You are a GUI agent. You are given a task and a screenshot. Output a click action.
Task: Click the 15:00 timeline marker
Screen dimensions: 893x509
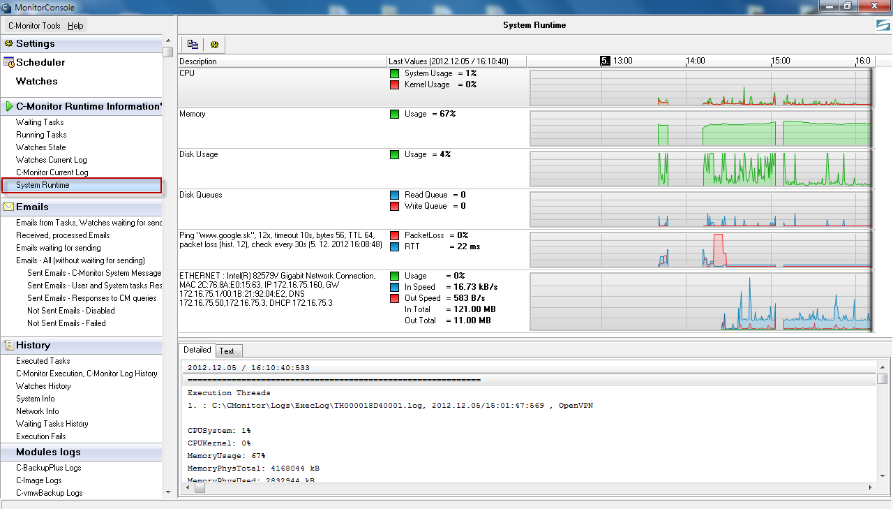(x=780, y=61)
